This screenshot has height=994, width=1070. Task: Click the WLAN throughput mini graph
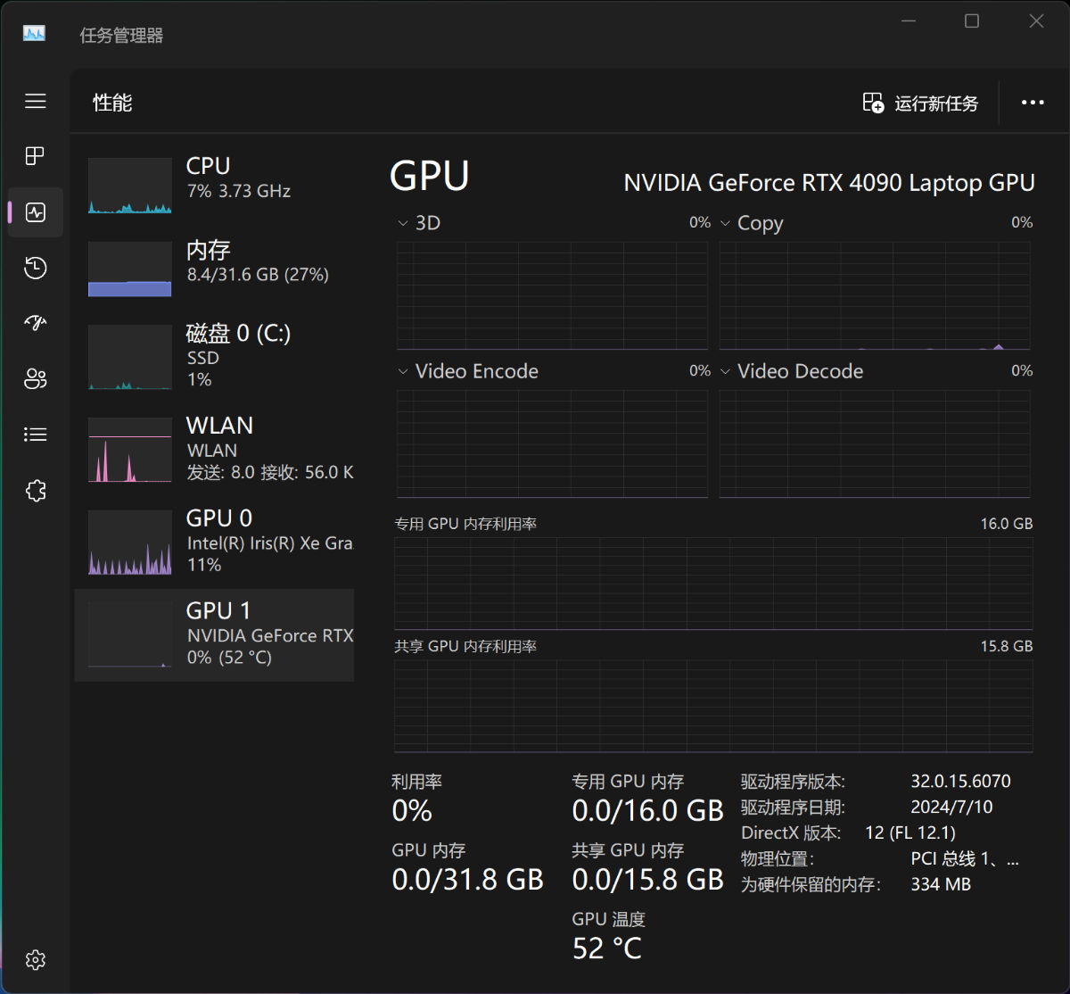tap(130, 450)
